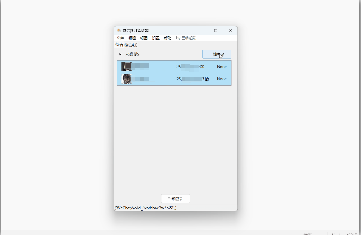Click the edit icon in the second account row
The width and height of the screenshot is (361, 235).
[x=207, y=79]
